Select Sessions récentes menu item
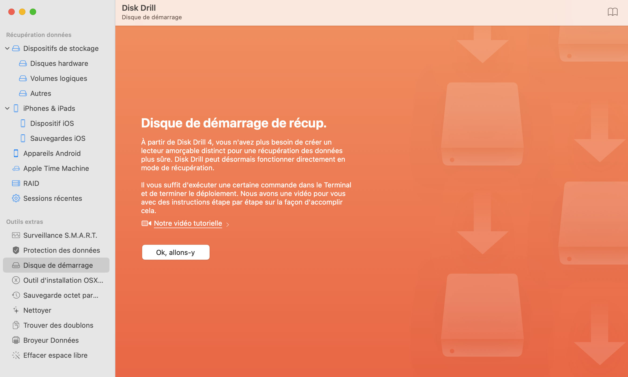Screen dimensions: 628x377 [52, 198]
